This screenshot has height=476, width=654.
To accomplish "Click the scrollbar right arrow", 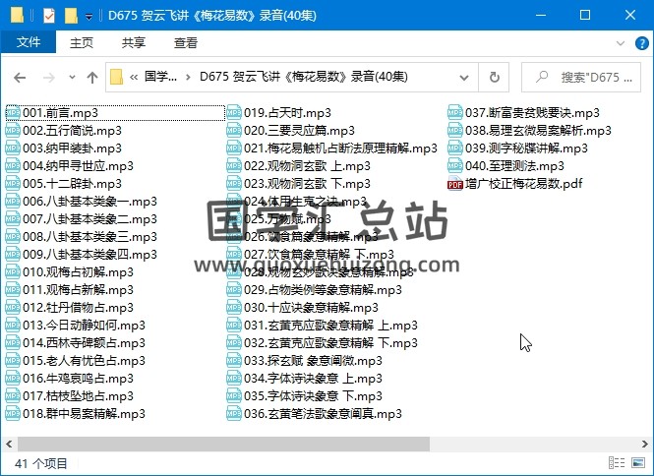I will [644, 444].
